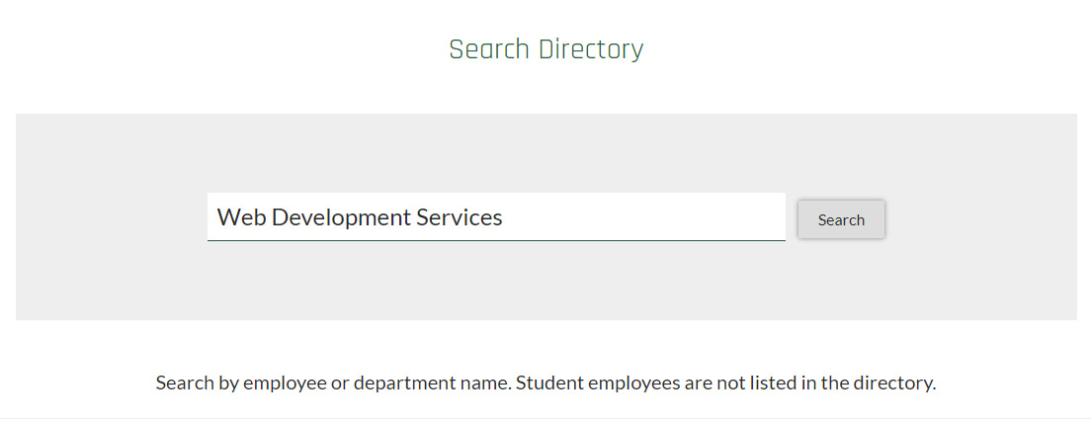
Task: Click the "Search by employee" instruction text
Action: pyautogui.click(x=241, y=383)
